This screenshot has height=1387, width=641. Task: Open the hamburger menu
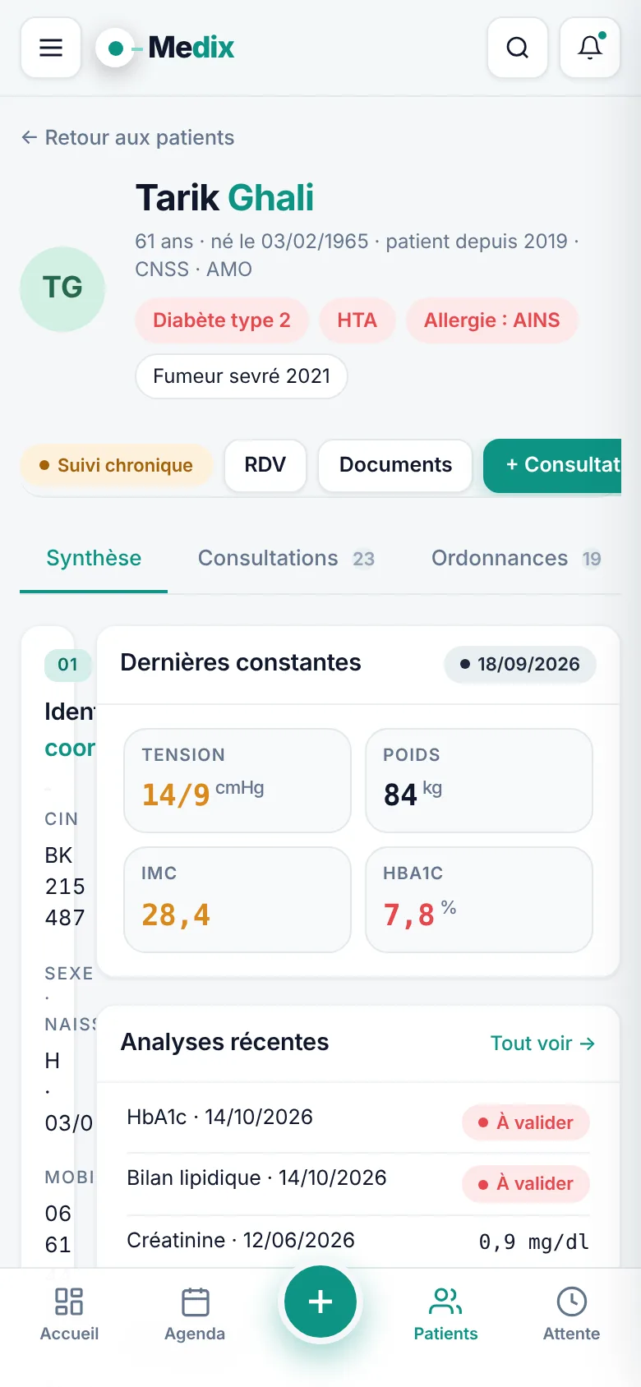pos(51,48)
